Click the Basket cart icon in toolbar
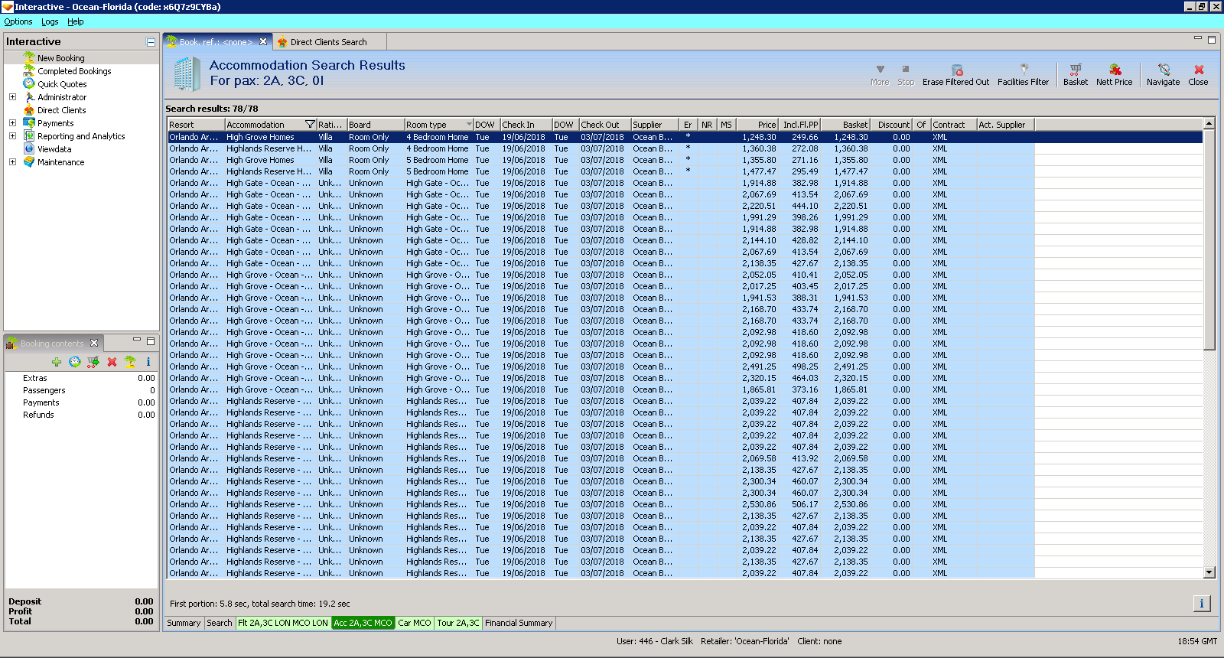 pyautogui.click(x=1075, y=70)
